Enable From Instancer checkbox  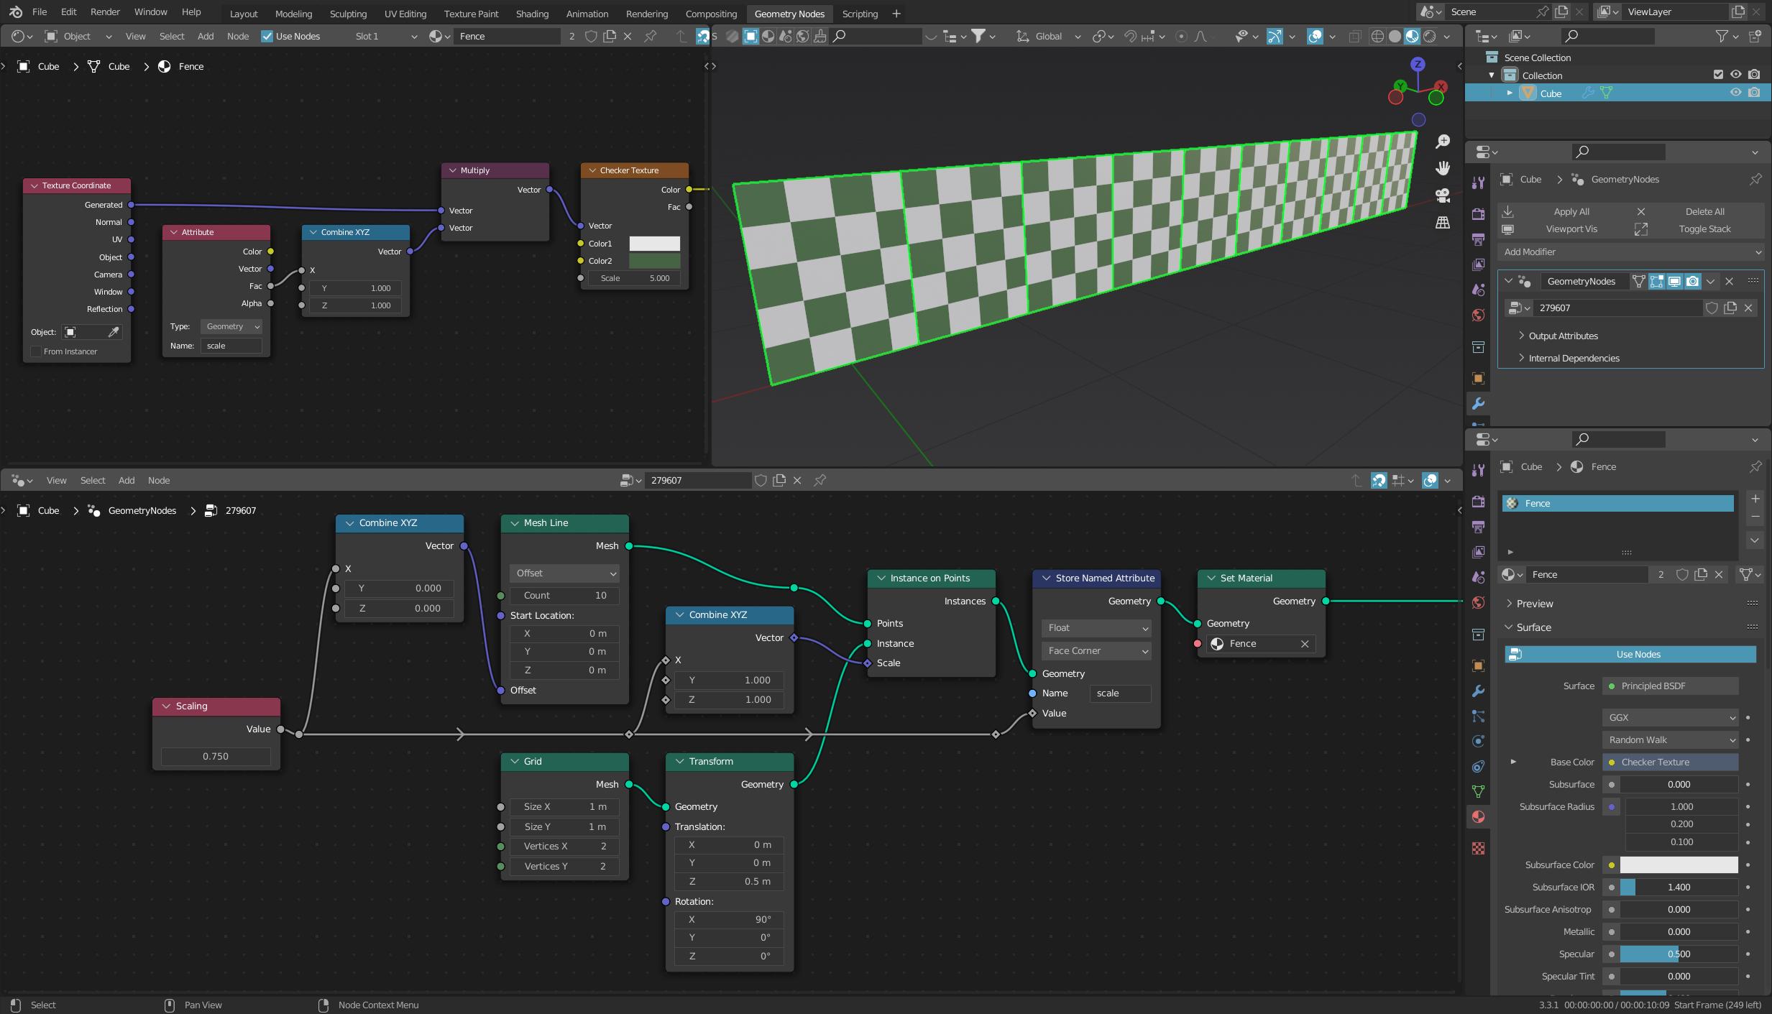[x=36, y=351]
